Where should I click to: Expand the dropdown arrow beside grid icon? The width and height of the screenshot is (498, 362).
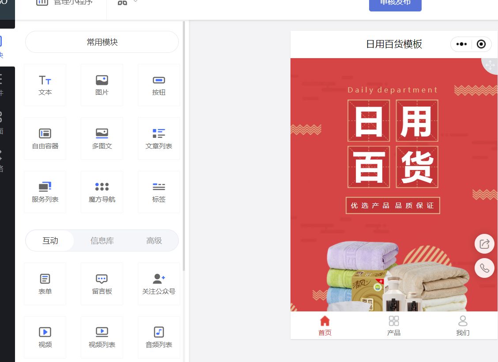[136, 1]
